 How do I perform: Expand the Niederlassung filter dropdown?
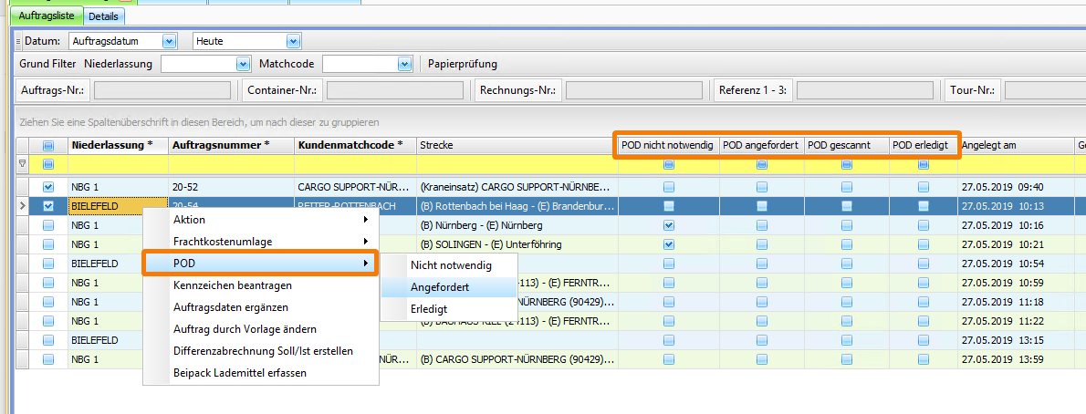point(243,64)
